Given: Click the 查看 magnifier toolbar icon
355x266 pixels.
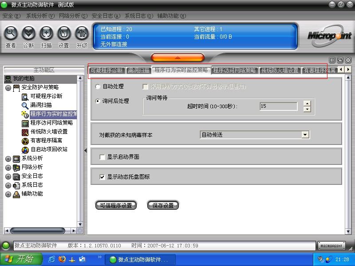Looking at the screenshot, I should click(11, 33).
